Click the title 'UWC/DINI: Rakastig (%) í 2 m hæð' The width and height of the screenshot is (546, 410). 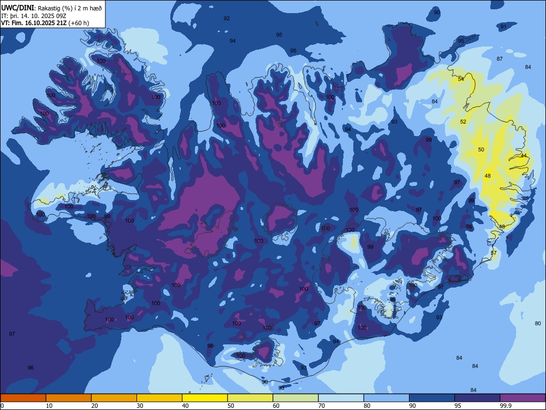pyautogui.click(x=51, y=8)
